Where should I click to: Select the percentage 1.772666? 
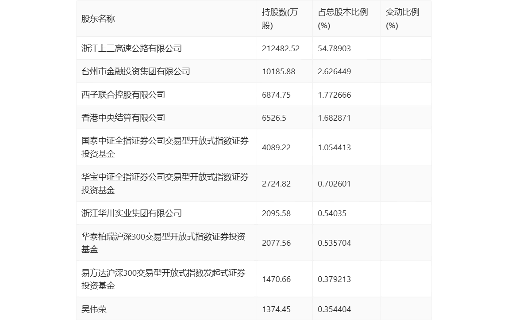coord(335,95)
